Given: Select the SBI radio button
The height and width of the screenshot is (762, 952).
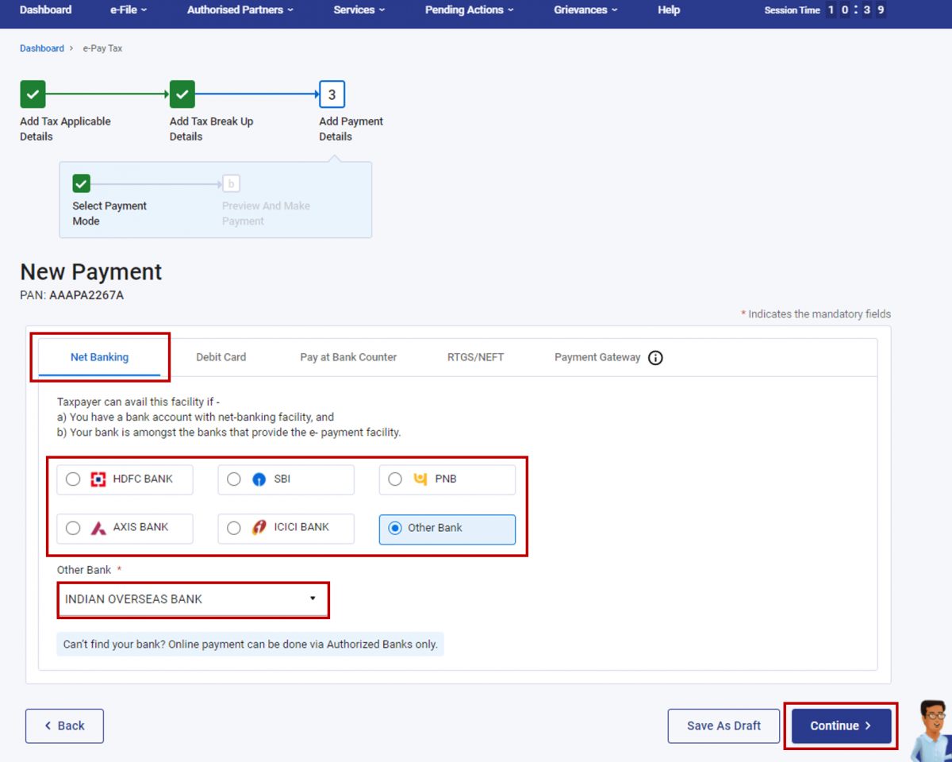Looking at the screenshot, I should click(234, 479).
